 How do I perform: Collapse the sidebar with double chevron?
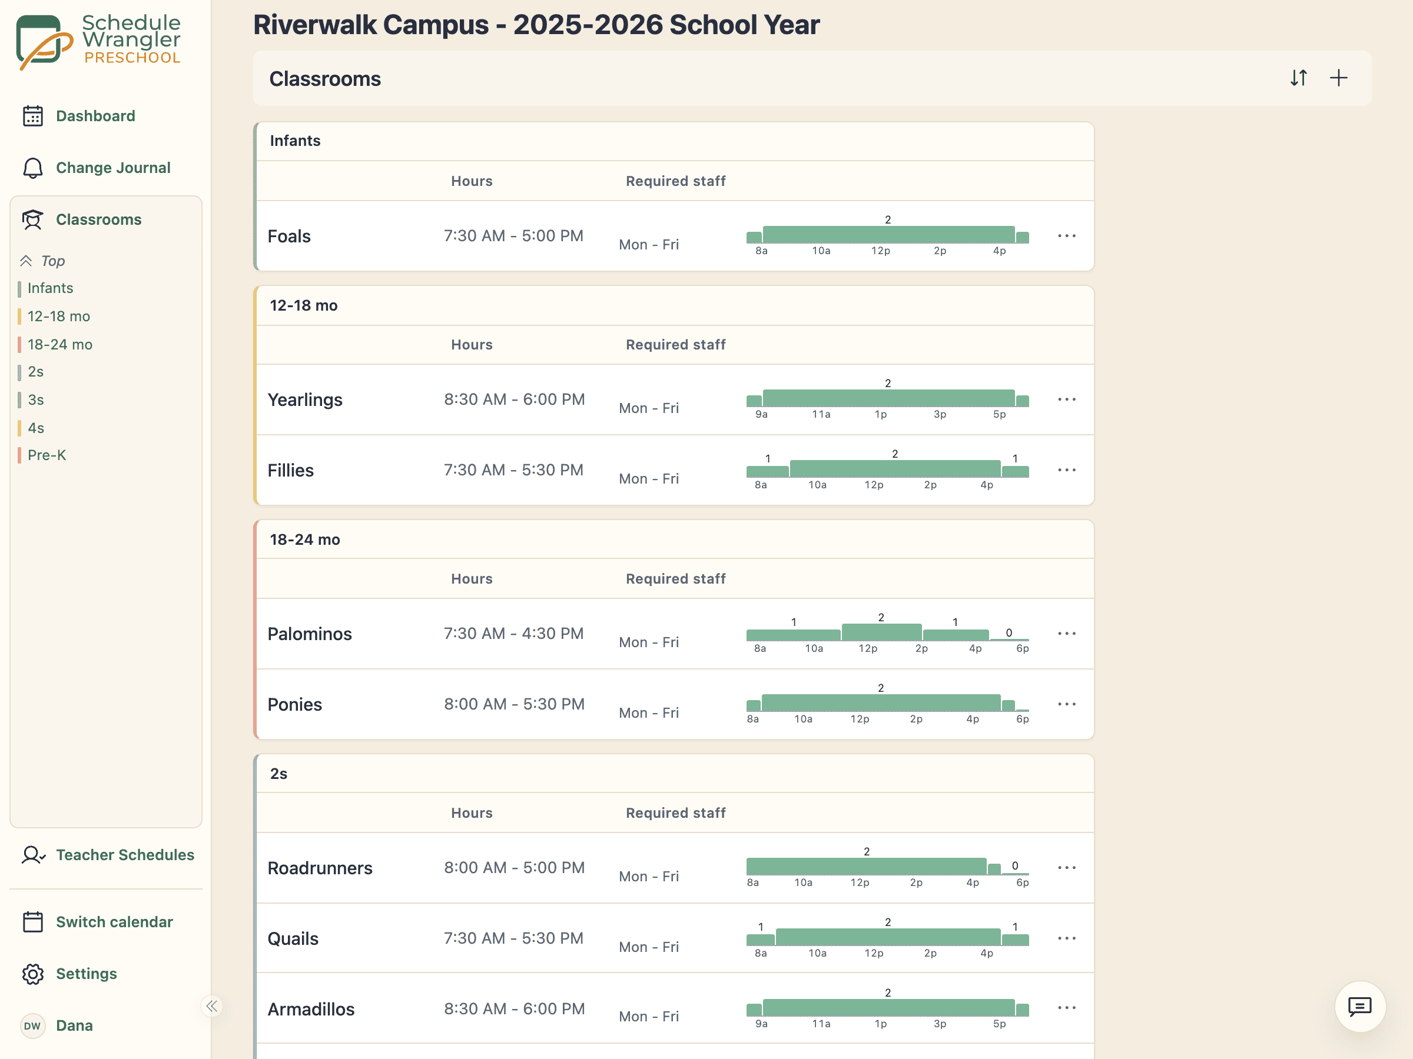[211, 1006]
